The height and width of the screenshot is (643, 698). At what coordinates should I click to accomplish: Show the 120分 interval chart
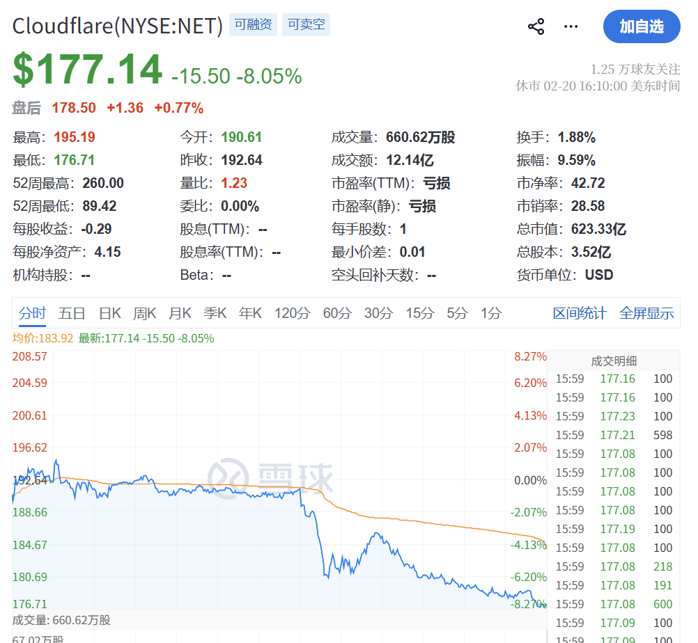click(292, 313)
